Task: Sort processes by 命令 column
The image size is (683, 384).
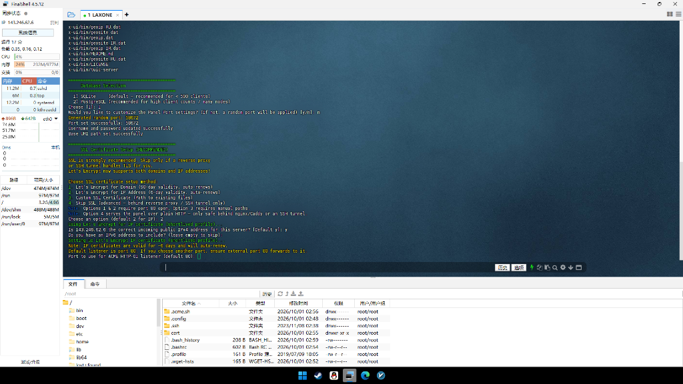Action: [x=47, y=81]
